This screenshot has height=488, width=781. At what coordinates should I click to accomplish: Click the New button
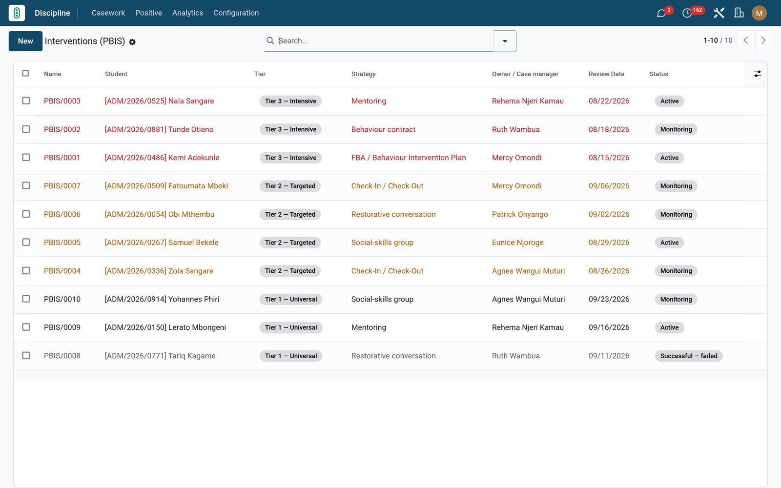(25, 41)
